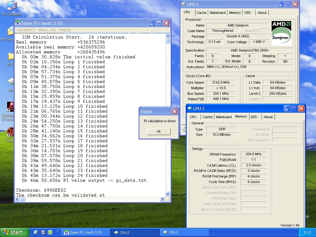Activate second CPU-Z taskbar button
316x237 pixels.
(184, 232)
